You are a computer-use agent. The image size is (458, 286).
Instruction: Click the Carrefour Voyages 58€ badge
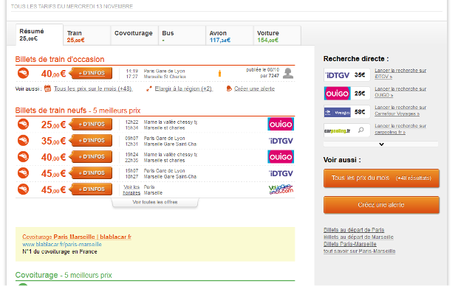point(346,112)
